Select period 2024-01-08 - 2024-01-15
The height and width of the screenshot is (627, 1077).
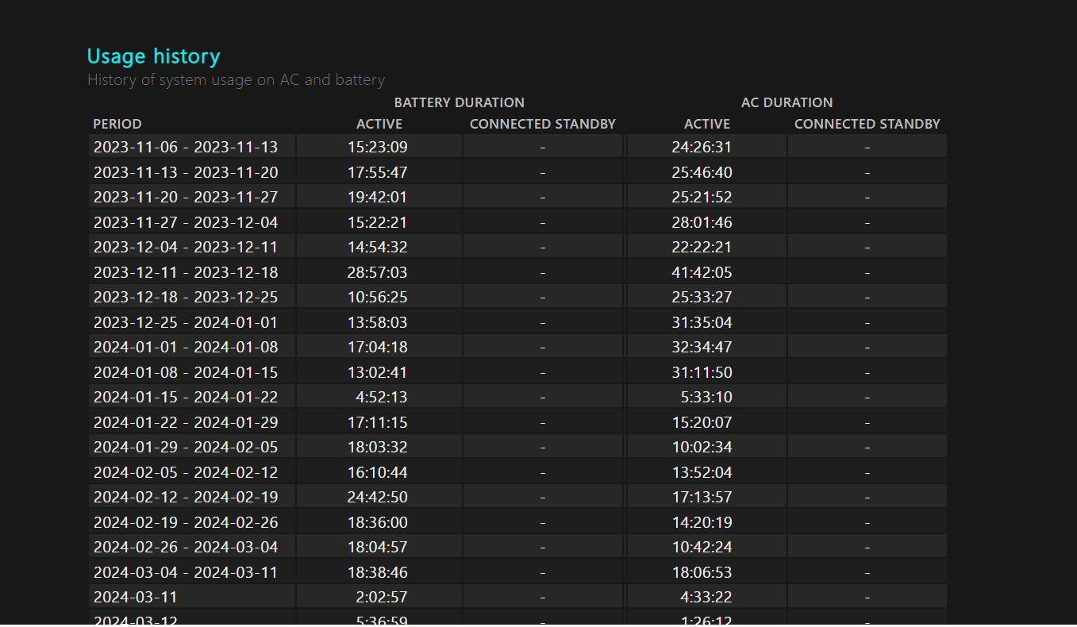point(186,372)
